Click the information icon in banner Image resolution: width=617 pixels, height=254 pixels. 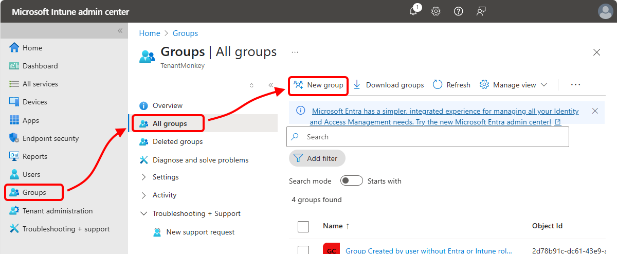coord(301,111)
